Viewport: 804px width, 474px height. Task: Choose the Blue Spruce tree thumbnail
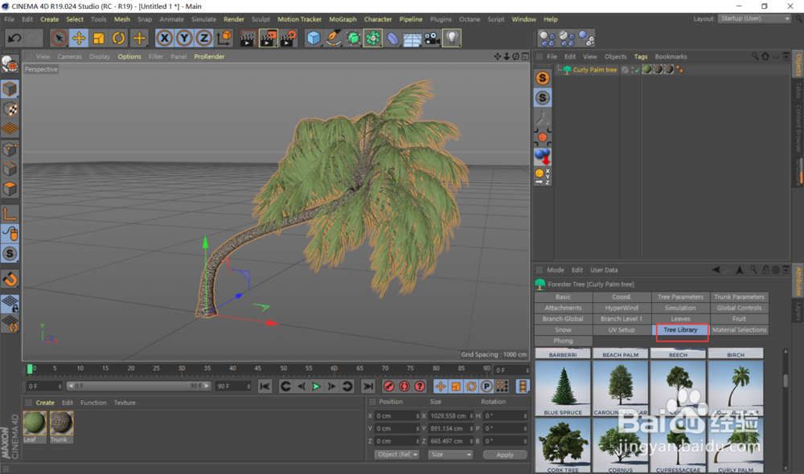563,388
